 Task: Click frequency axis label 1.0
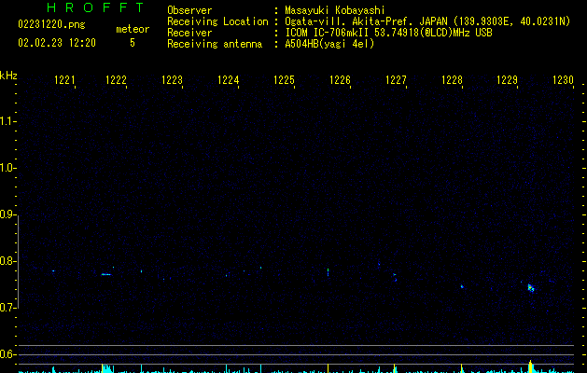7,167
